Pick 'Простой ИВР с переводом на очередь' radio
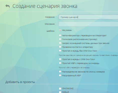The width and height of the screenshot is (118, 93). click(60, 63)
